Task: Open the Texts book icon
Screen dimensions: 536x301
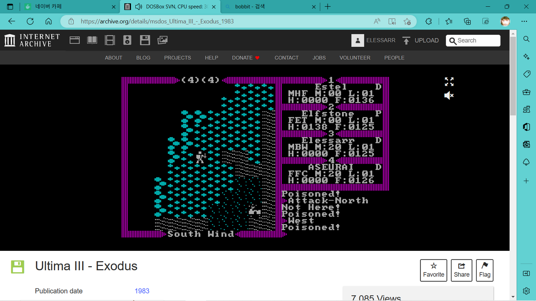Action: [x=92, y=40]
